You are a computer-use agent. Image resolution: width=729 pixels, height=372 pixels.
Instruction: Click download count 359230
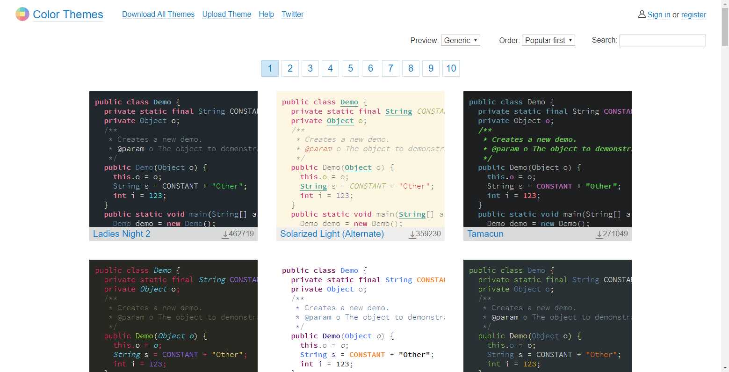[x=428, y=234]
